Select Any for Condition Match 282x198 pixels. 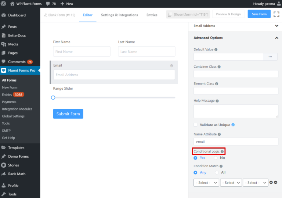[195, 172]
